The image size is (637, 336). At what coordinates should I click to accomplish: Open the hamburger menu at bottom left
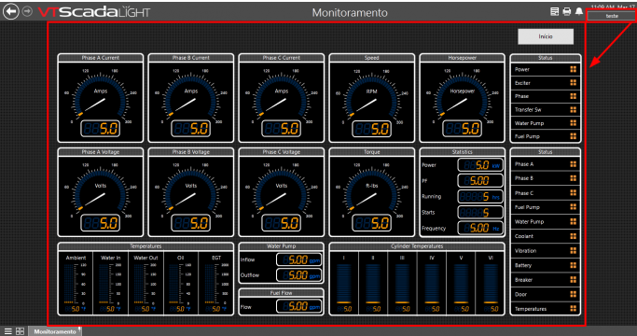pos(7,331)
